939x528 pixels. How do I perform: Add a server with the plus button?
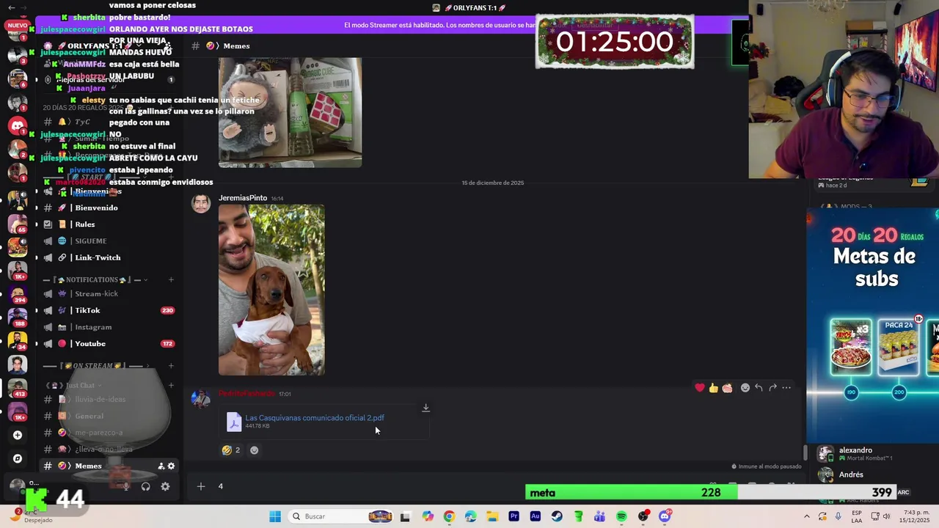pos(18,435)
